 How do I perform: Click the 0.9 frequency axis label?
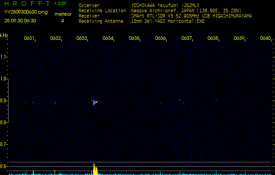click(4, 101)
